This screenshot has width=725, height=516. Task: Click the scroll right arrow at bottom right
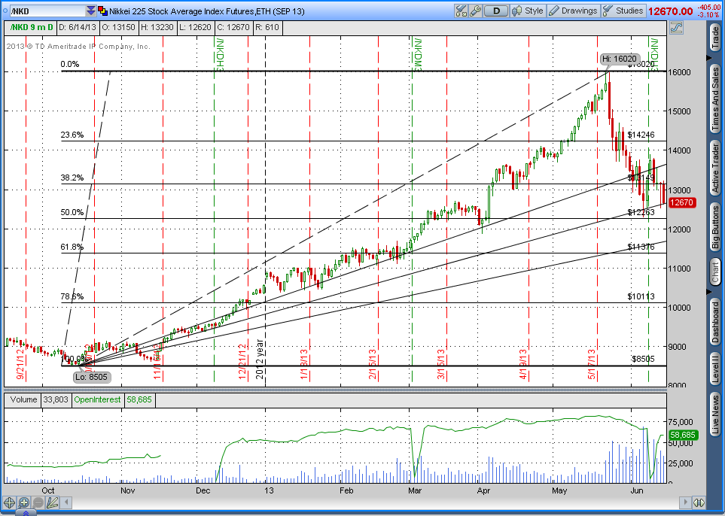tap(685, 502)
